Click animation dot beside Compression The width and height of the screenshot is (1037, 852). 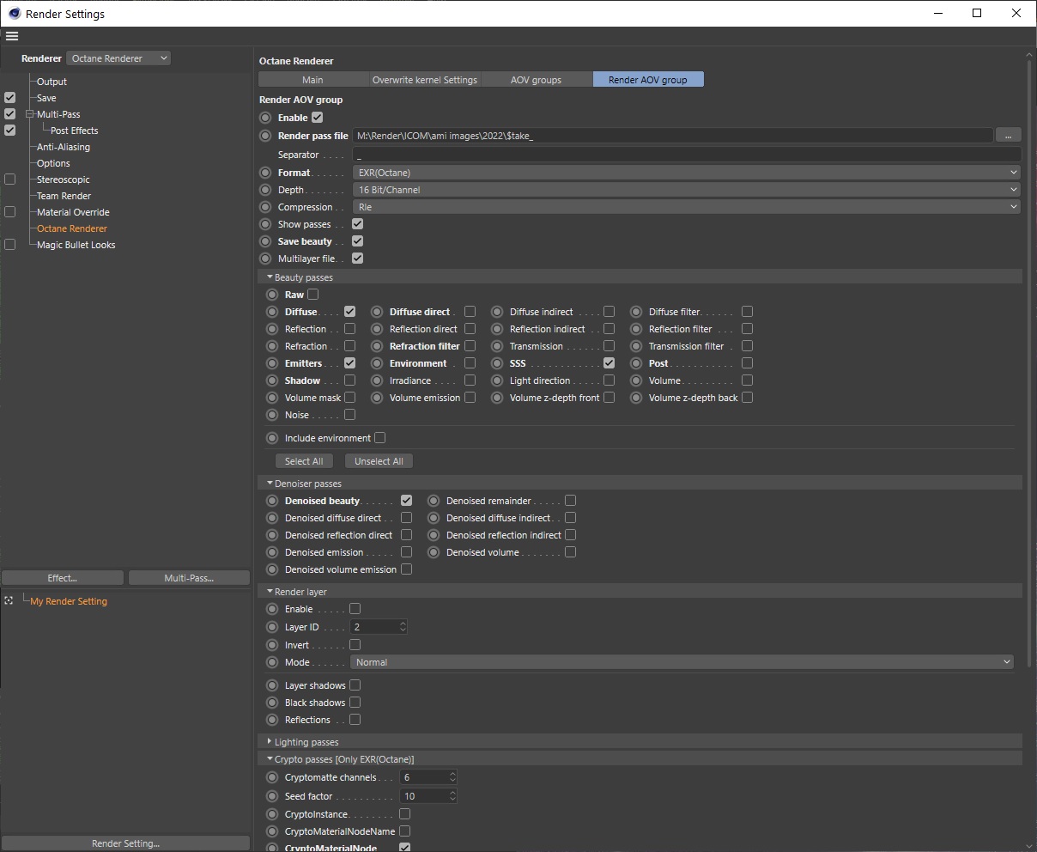point(265,207)
